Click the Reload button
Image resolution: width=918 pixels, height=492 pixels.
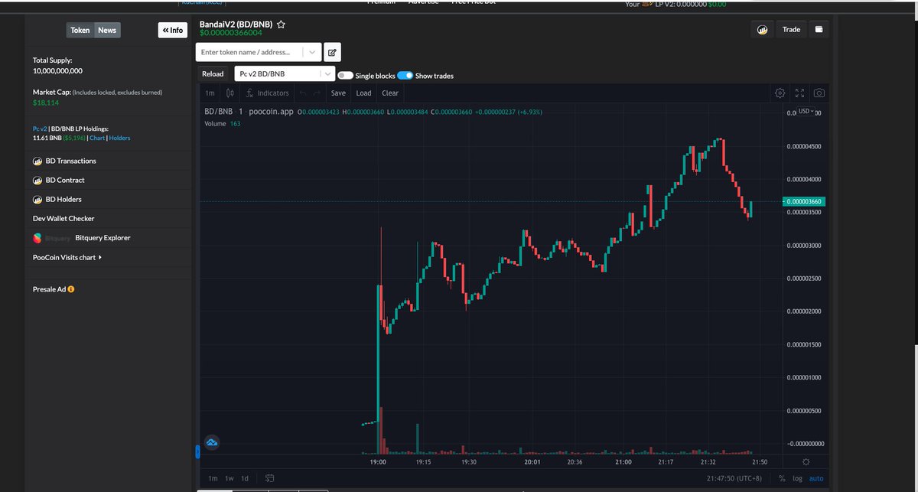(213, 73)
